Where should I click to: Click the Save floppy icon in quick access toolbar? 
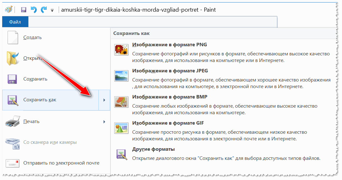point(24,10)
